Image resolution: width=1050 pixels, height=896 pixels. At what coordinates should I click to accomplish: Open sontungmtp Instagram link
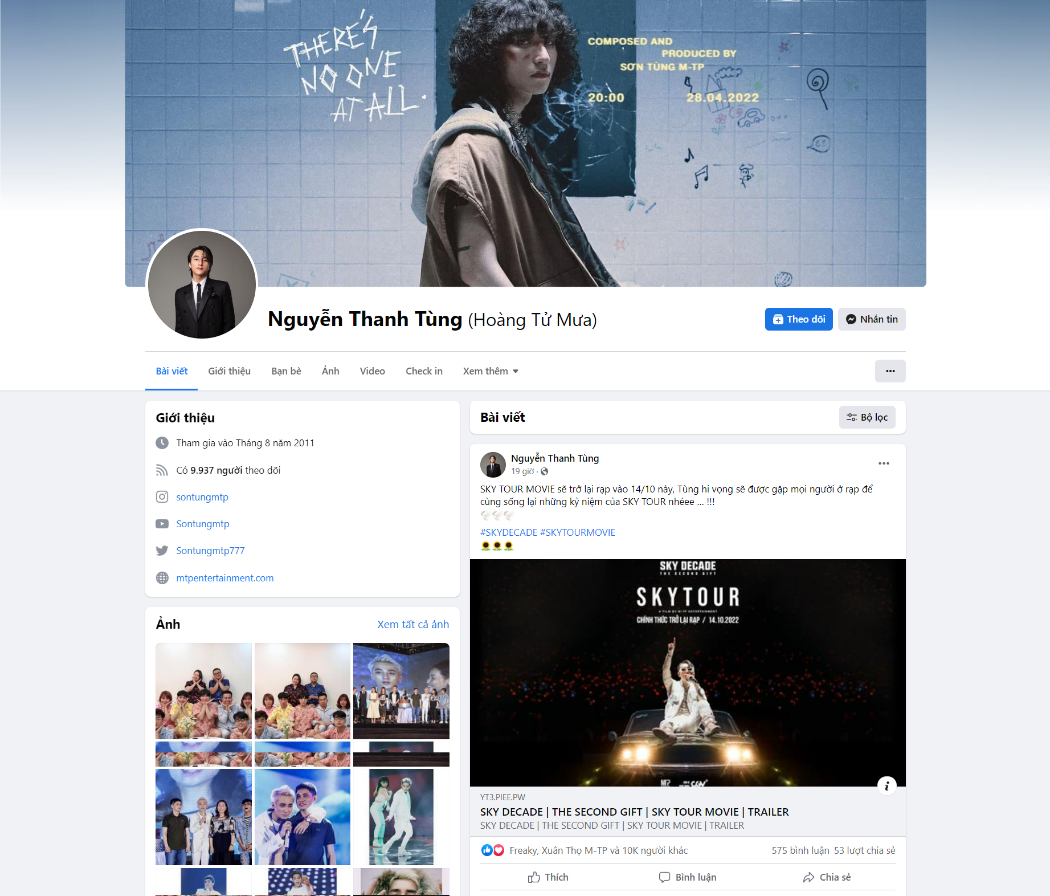pos(202,497)
